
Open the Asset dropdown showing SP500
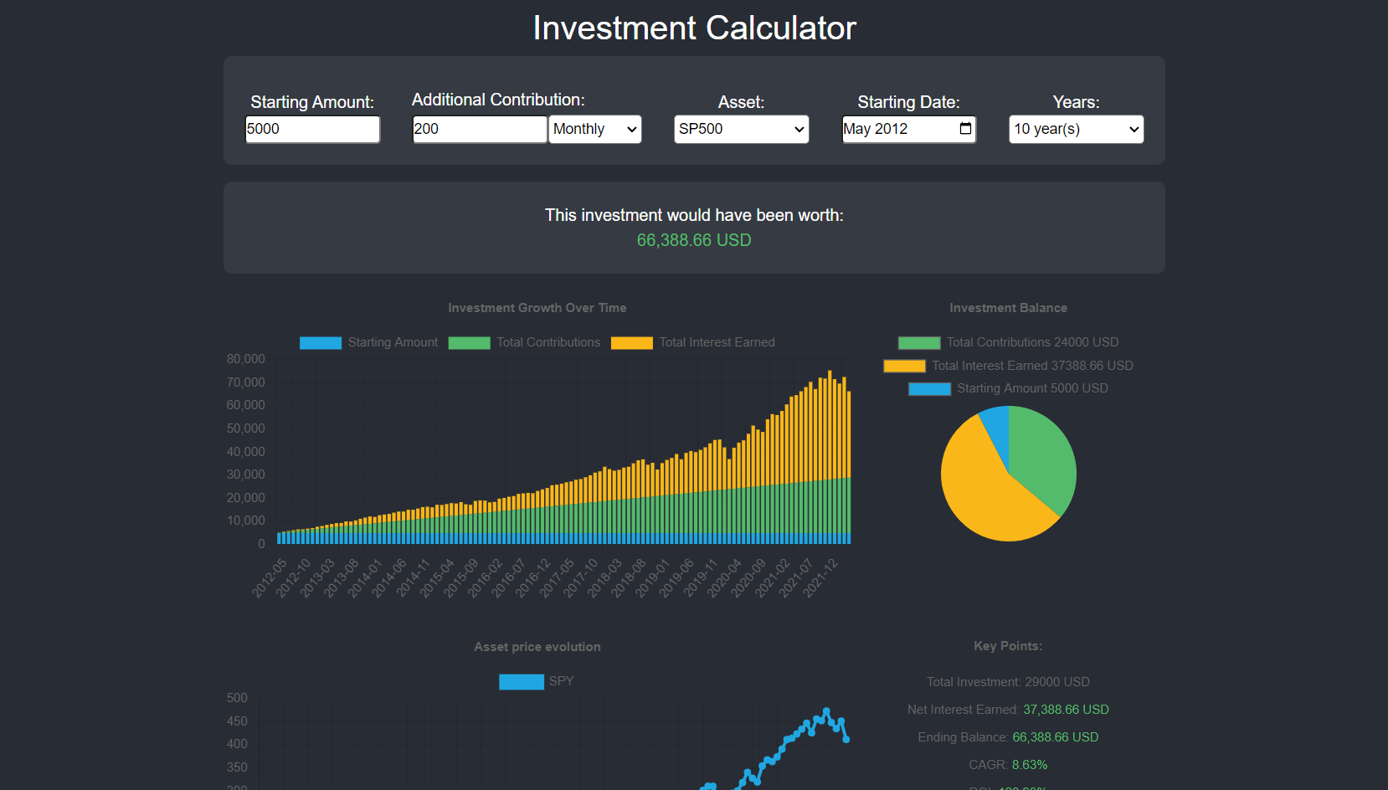click(x=741, y=129)
